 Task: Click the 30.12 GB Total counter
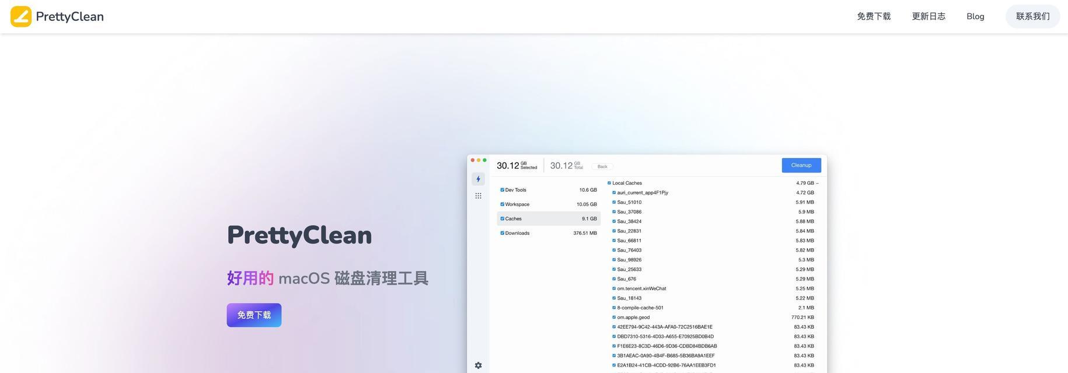coord(567,166)
